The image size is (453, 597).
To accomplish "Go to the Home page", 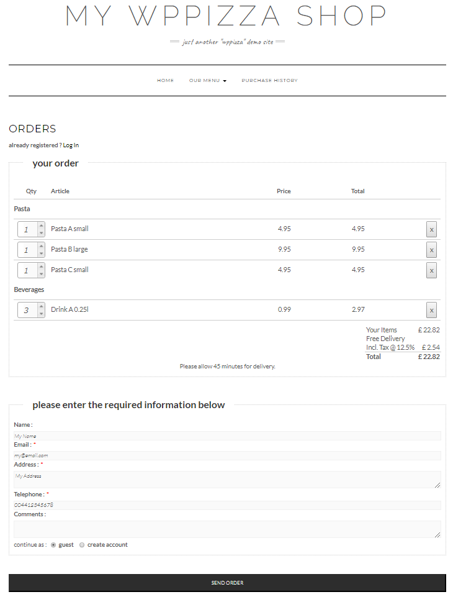I will (x=165, y=81).
